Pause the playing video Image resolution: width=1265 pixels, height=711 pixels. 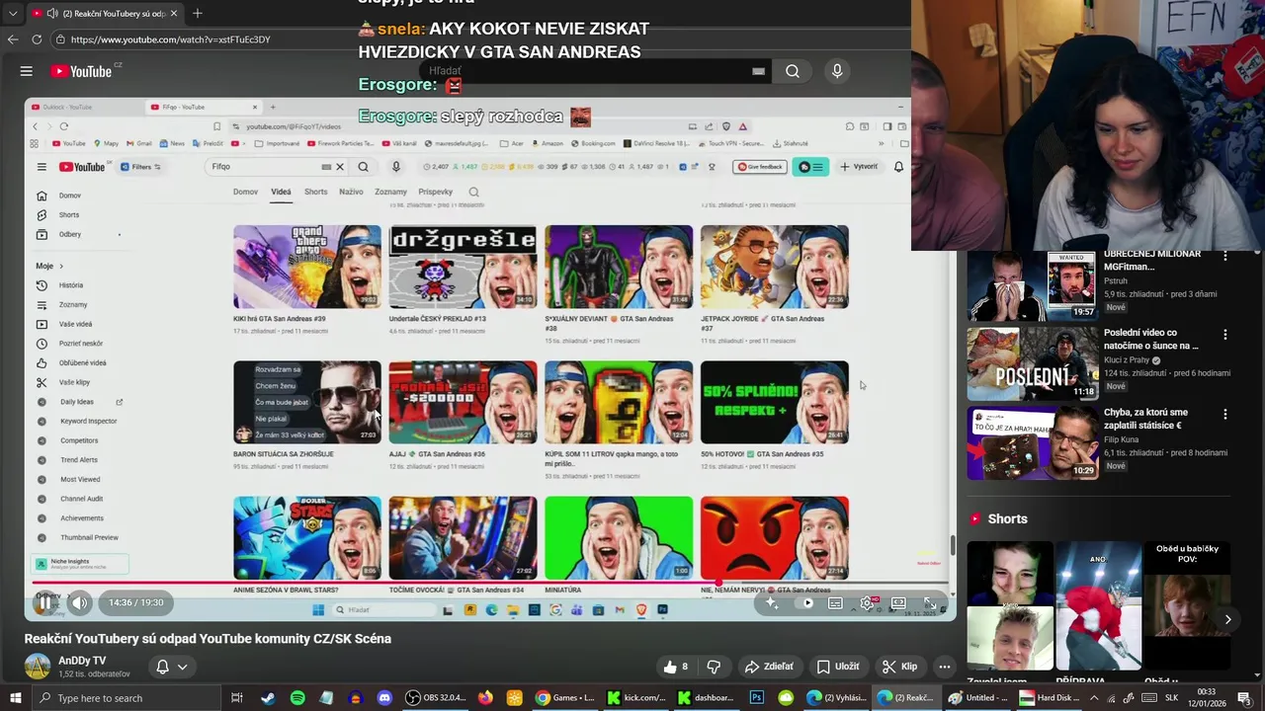click(x=44, y=602)
